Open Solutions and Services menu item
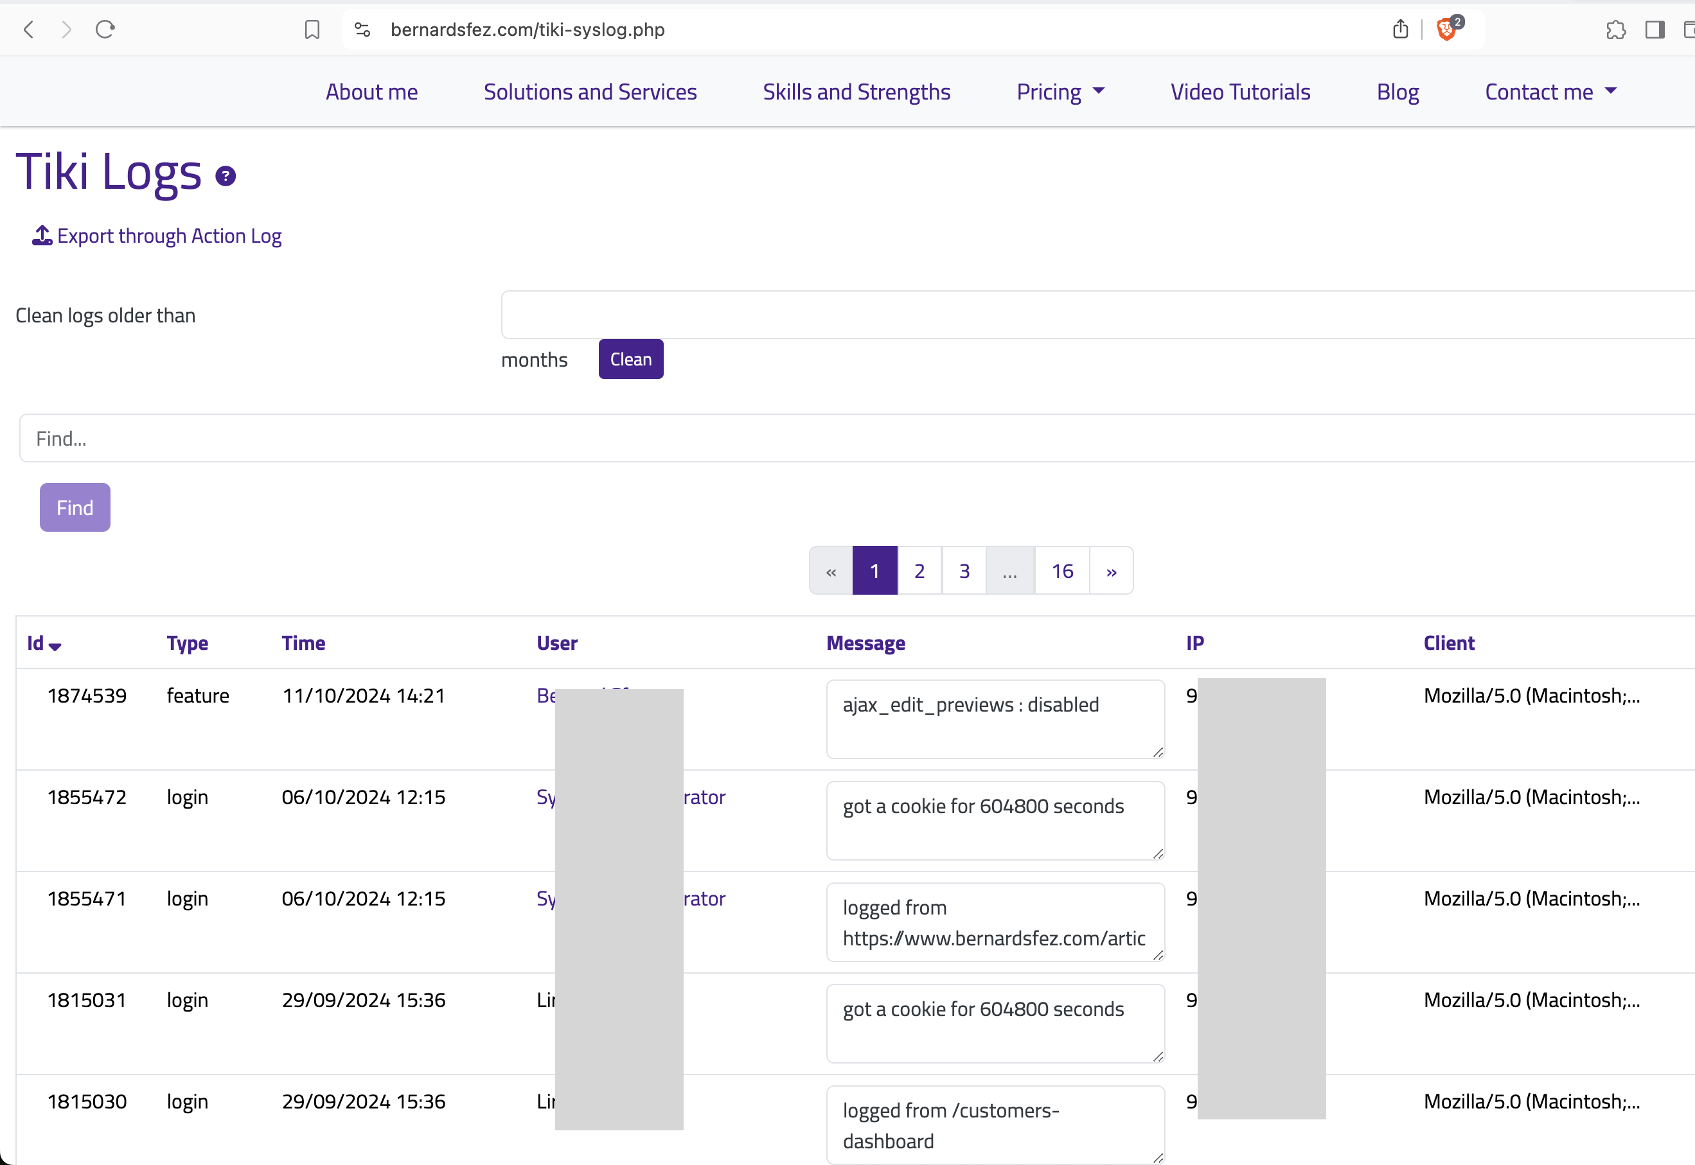This screenshot has width=1695, height=1165. pos(590,92)
